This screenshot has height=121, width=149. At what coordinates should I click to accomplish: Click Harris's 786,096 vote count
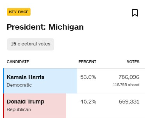pyautogui.click(x=129, y=77)
